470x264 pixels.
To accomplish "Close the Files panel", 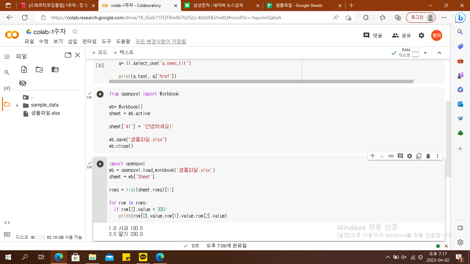I will point(77,55).
